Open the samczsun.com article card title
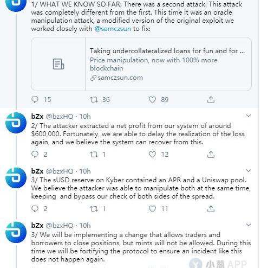The width and height of the screenshot is (261, 268). (167, 51)
